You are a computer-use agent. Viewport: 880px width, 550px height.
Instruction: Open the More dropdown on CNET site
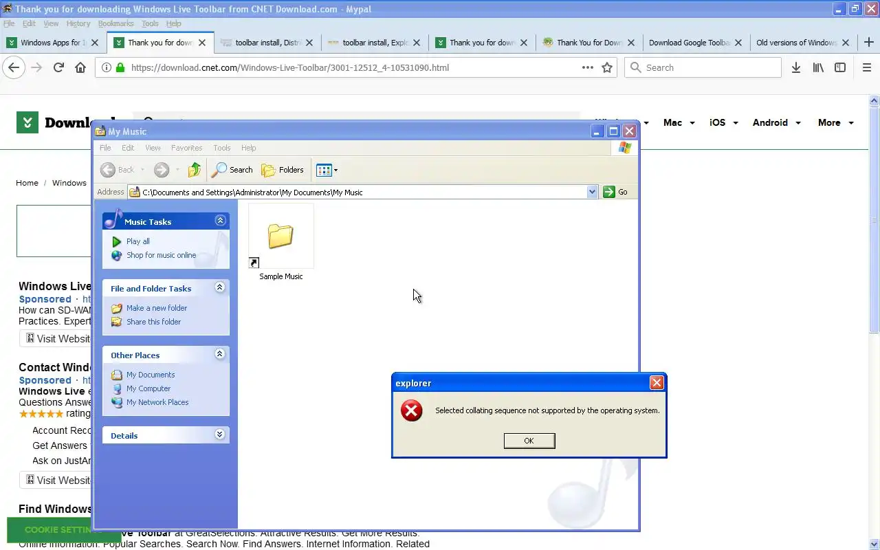835,122
